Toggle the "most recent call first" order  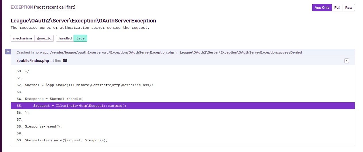(56, 7)
